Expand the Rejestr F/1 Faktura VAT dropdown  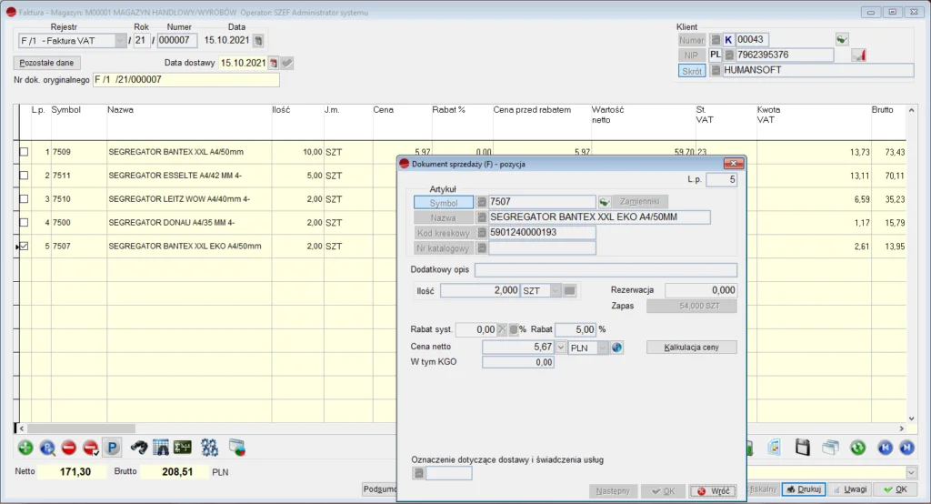(120, 41)
